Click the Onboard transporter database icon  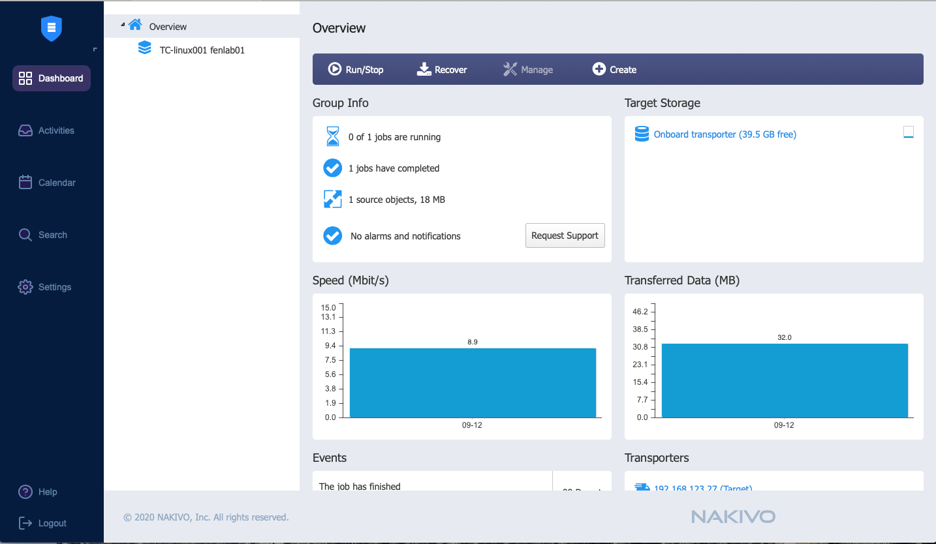pyautogui.click(x=642, y=134)
